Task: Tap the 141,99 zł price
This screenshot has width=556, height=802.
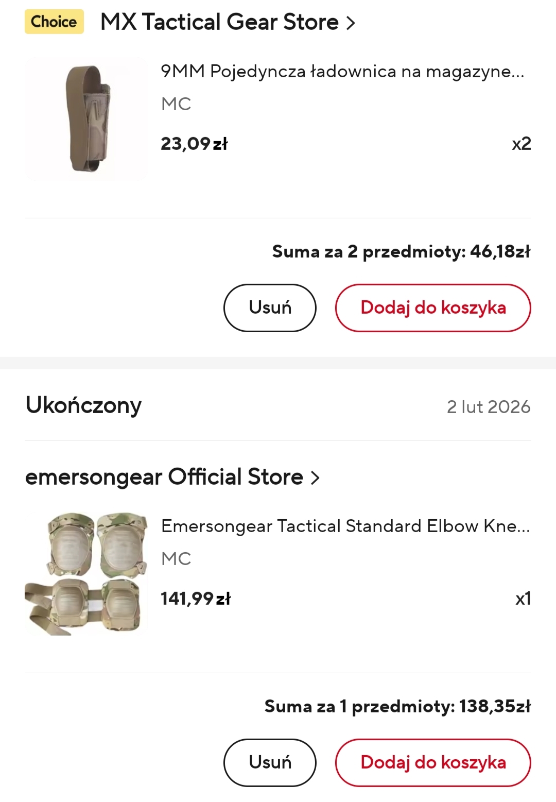Action: tap(196, 599)
